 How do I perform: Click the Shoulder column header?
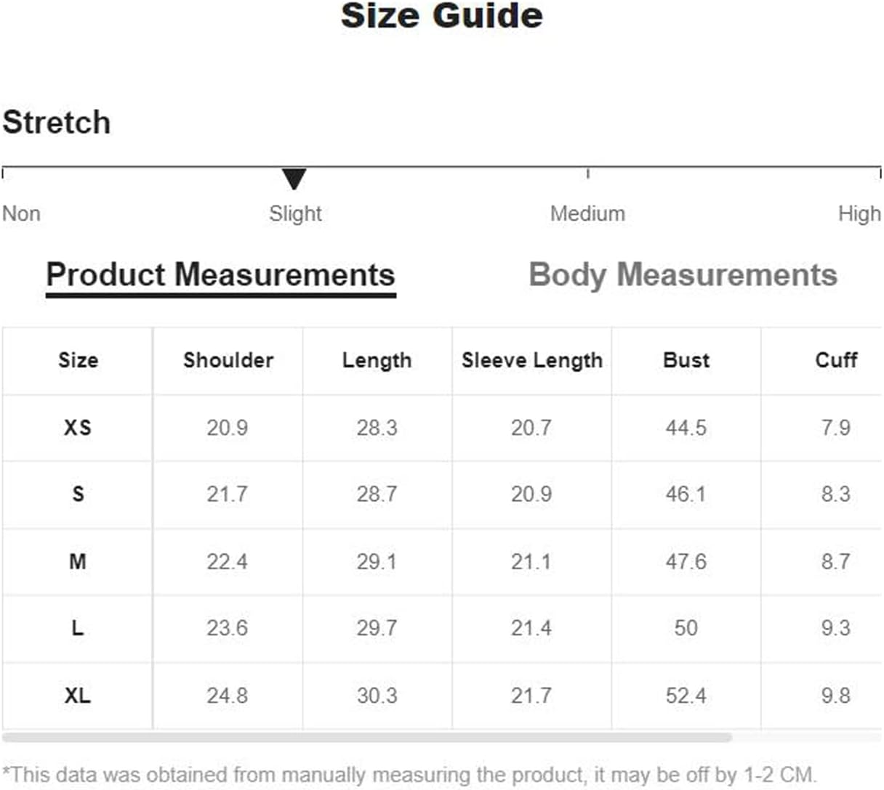pos(228,360)
